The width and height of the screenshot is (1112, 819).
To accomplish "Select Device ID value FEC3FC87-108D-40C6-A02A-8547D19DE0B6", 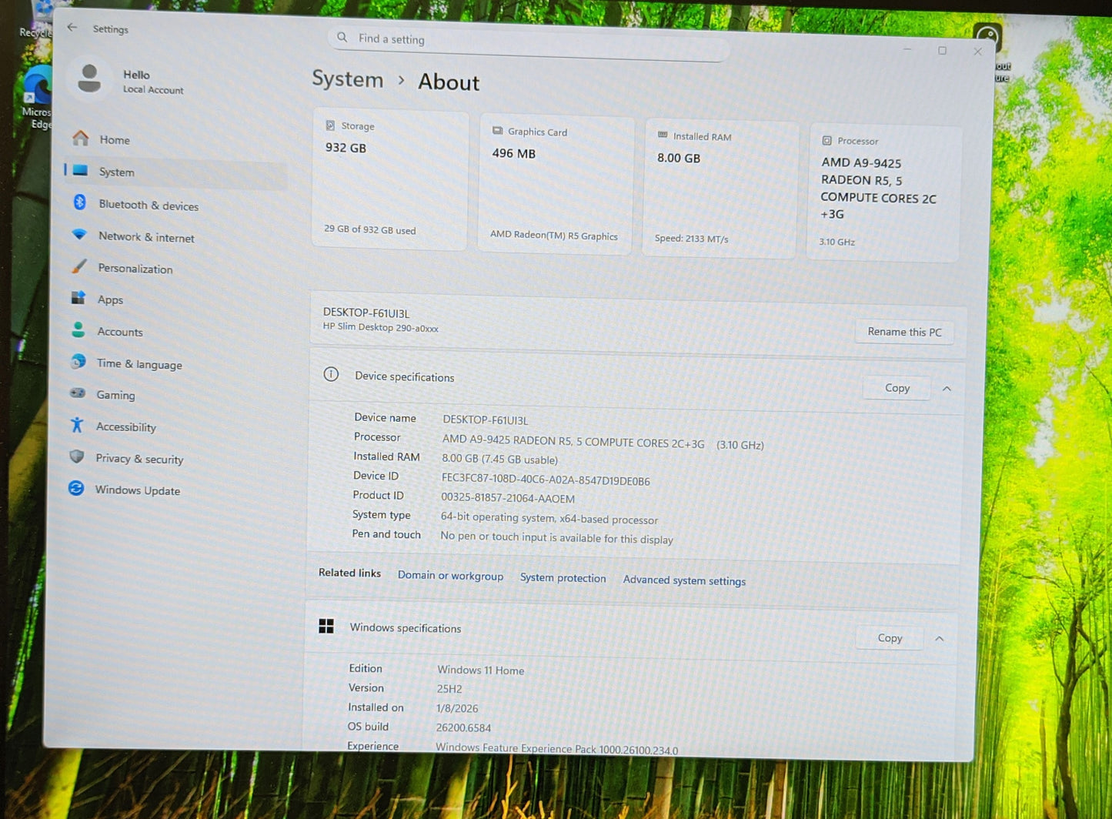I will tap(546, 480).
